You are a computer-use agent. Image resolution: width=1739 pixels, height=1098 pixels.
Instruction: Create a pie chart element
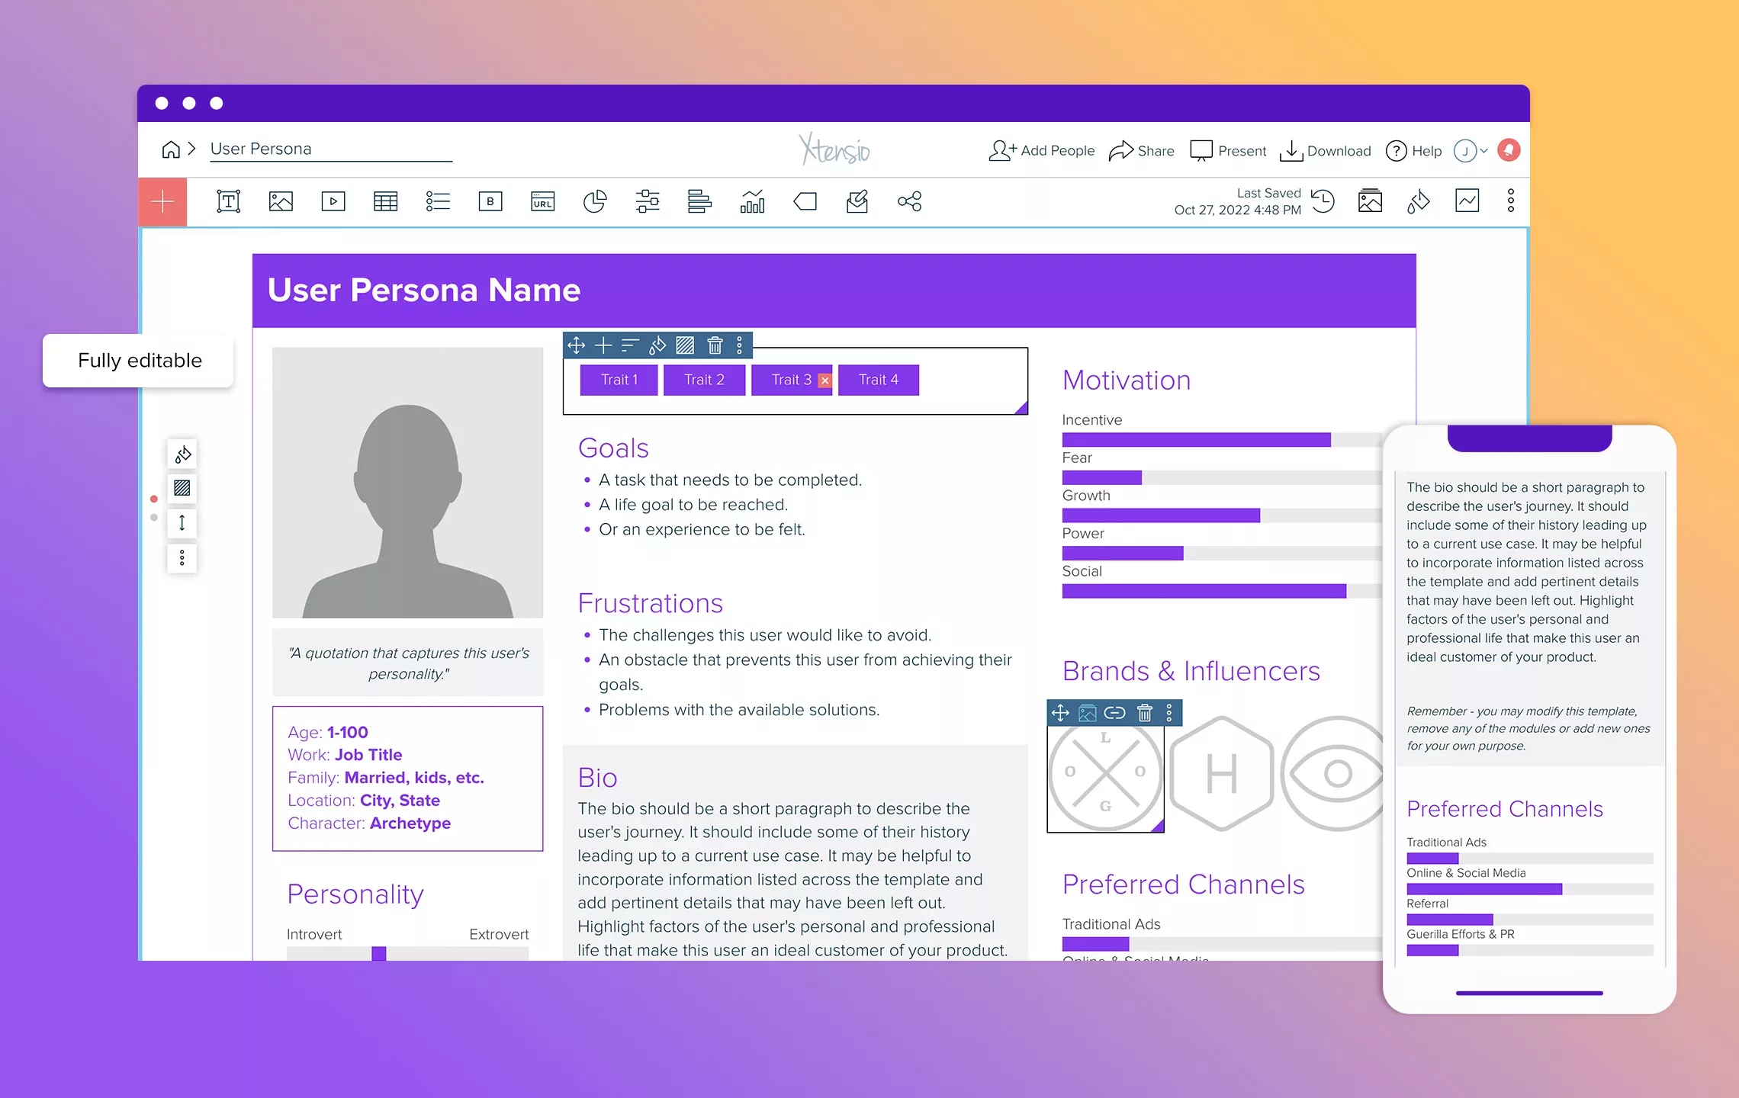point(595,201)
